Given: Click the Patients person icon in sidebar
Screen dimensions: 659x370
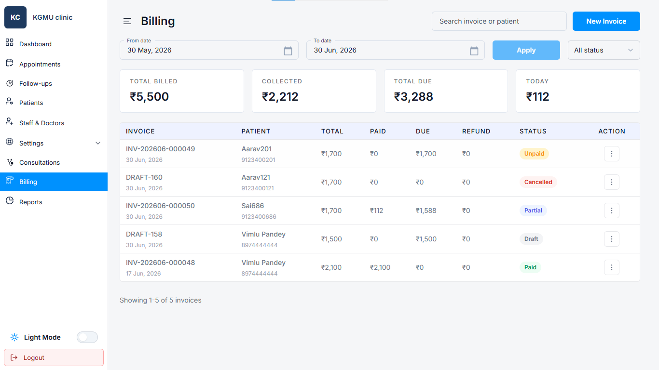Looking at the screenshot, I should click(10, 102).
